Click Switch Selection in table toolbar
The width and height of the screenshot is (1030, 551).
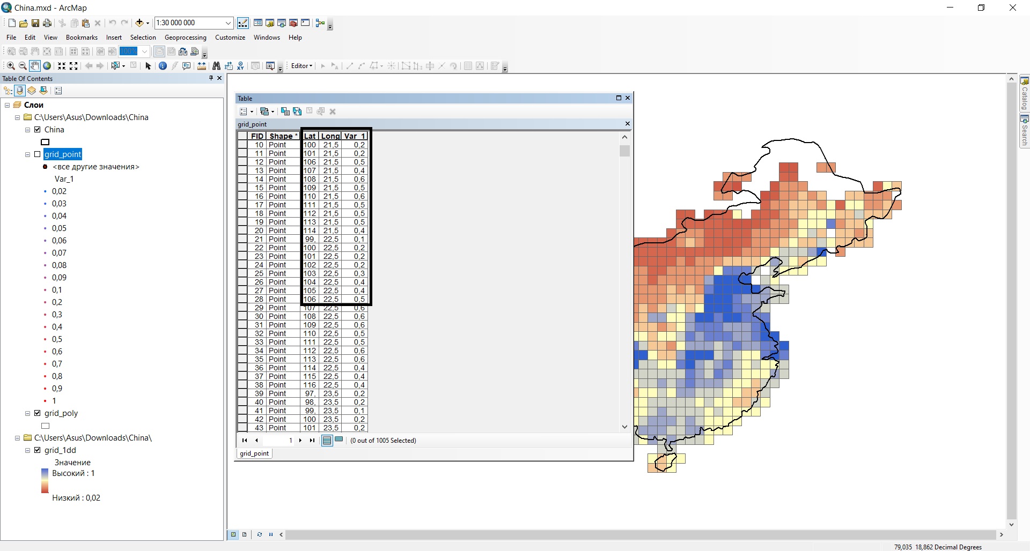297,111
